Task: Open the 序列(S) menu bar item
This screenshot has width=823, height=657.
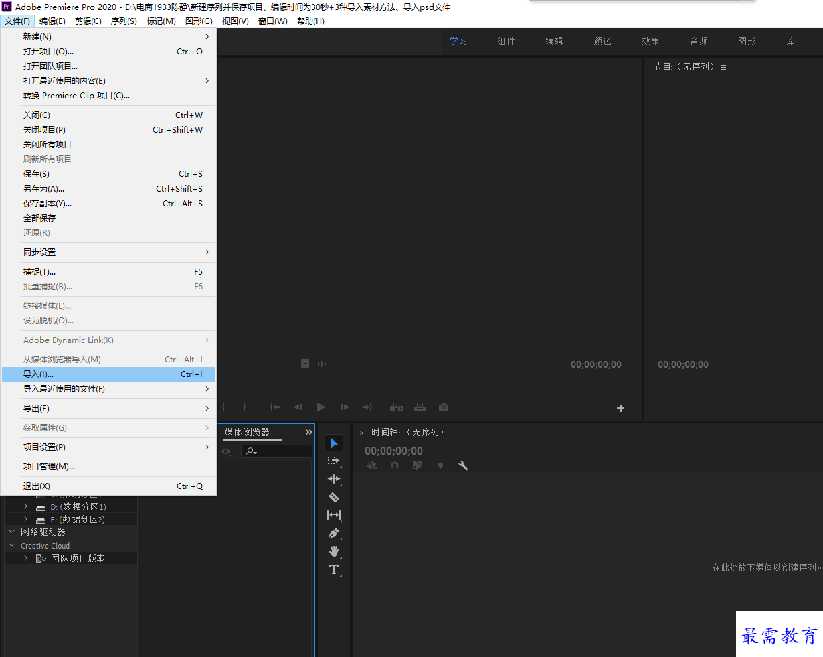Action: 124,21
